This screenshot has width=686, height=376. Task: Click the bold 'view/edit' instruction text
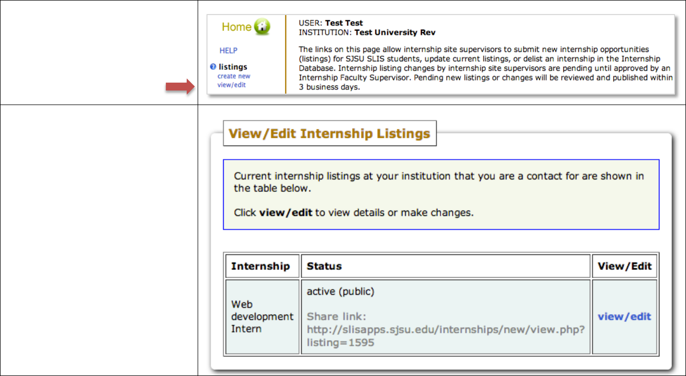(x=286, y=213)
